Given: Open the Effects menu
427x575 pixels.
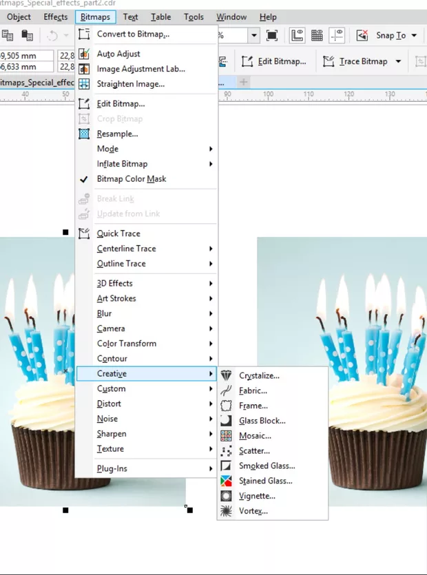Looking at the screenshot, I should coord(55,17).
